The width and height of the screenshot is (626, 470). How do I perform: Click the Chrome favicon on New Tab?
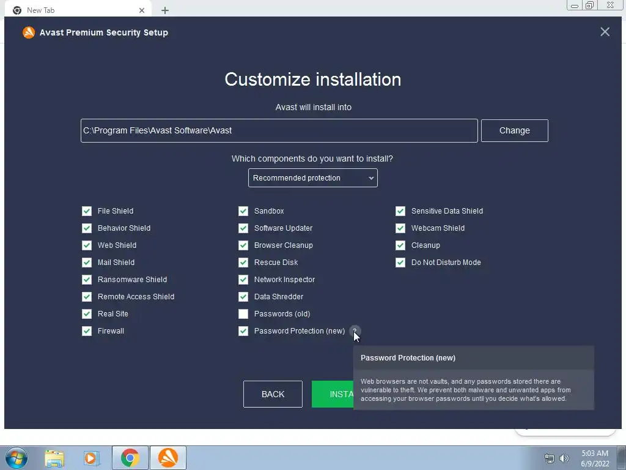17,10
